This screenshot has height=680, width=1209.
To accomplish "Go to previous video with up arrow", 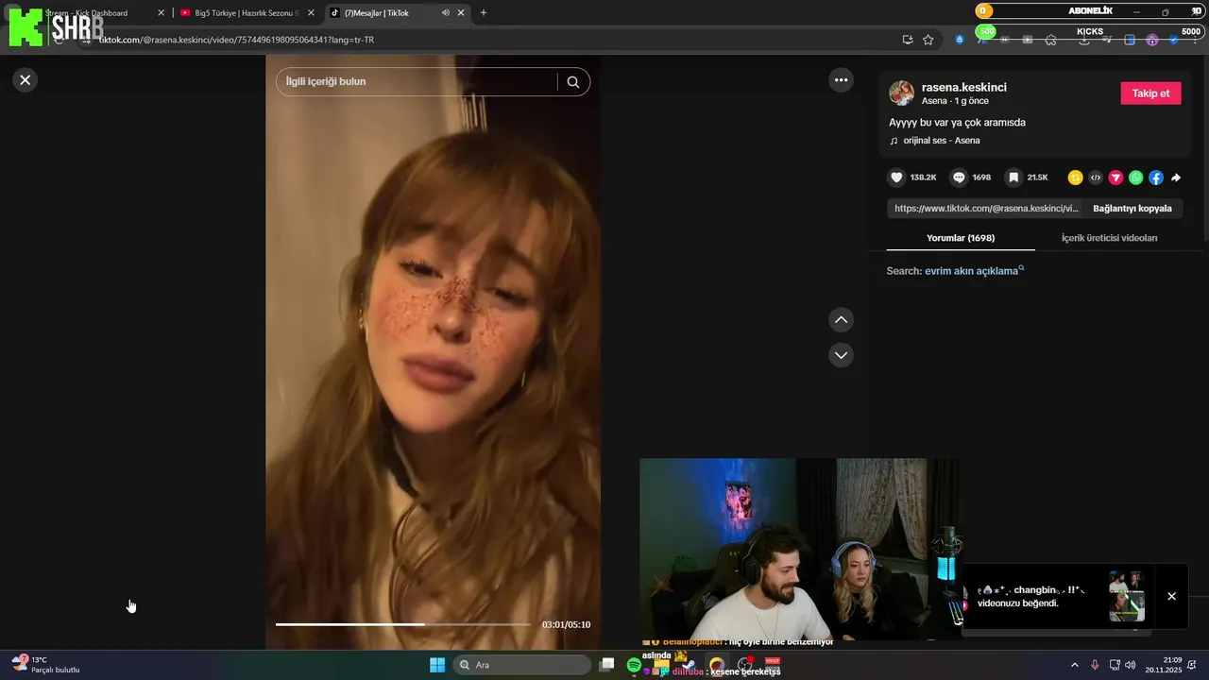I will (841, 320).
